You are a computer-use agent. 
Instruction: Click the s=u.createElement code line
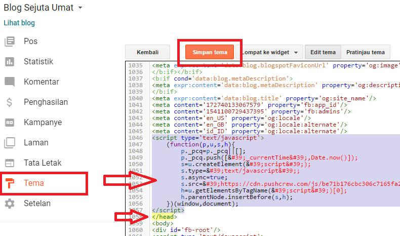click(246, 164)
